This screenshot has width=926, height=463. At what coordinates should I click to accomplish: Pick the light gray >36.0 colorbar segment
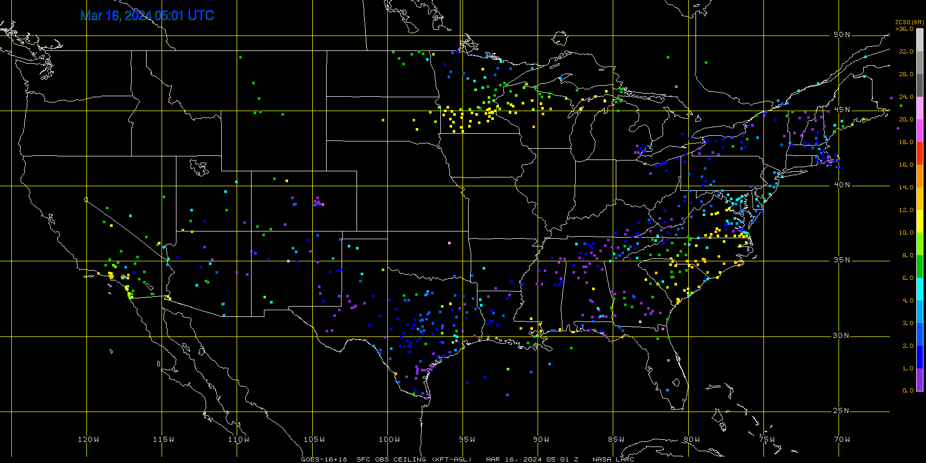tap(920, 40)
